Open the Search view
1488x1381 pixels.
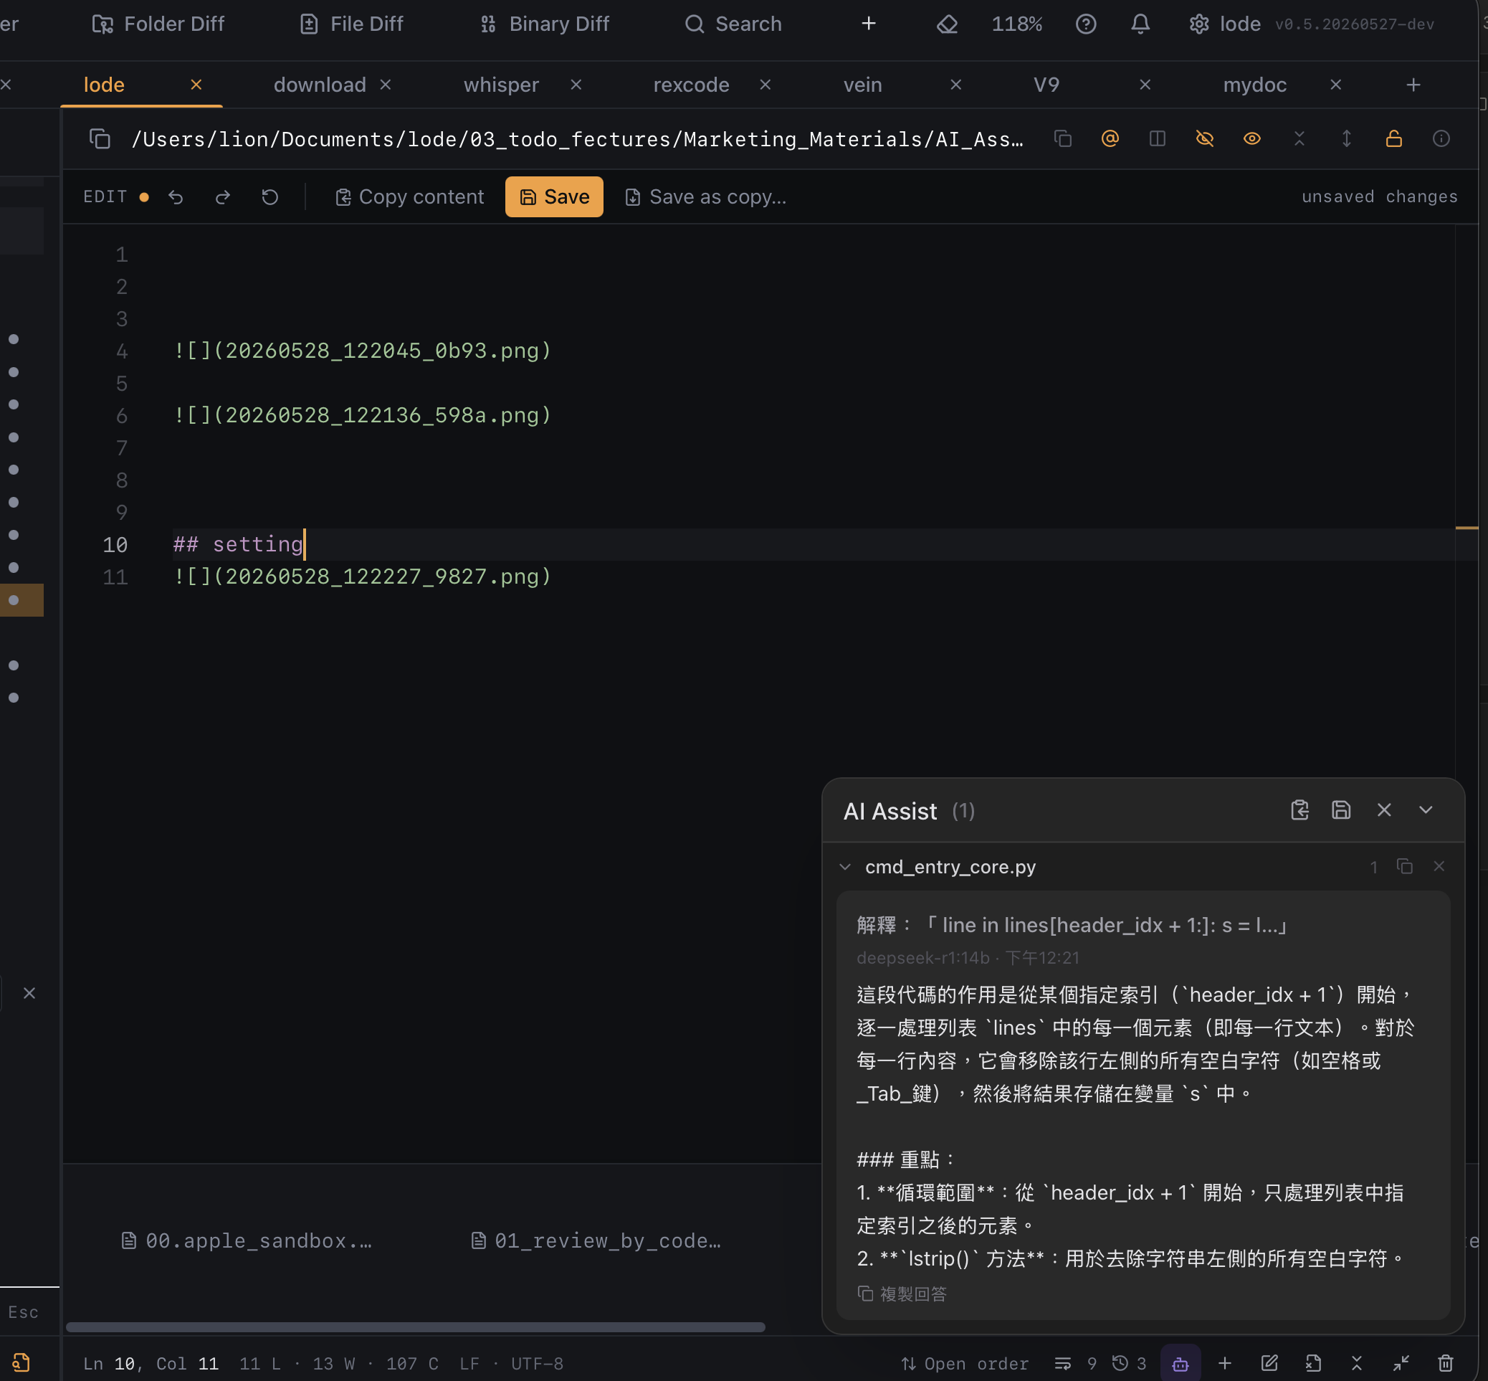coord(733,24)
